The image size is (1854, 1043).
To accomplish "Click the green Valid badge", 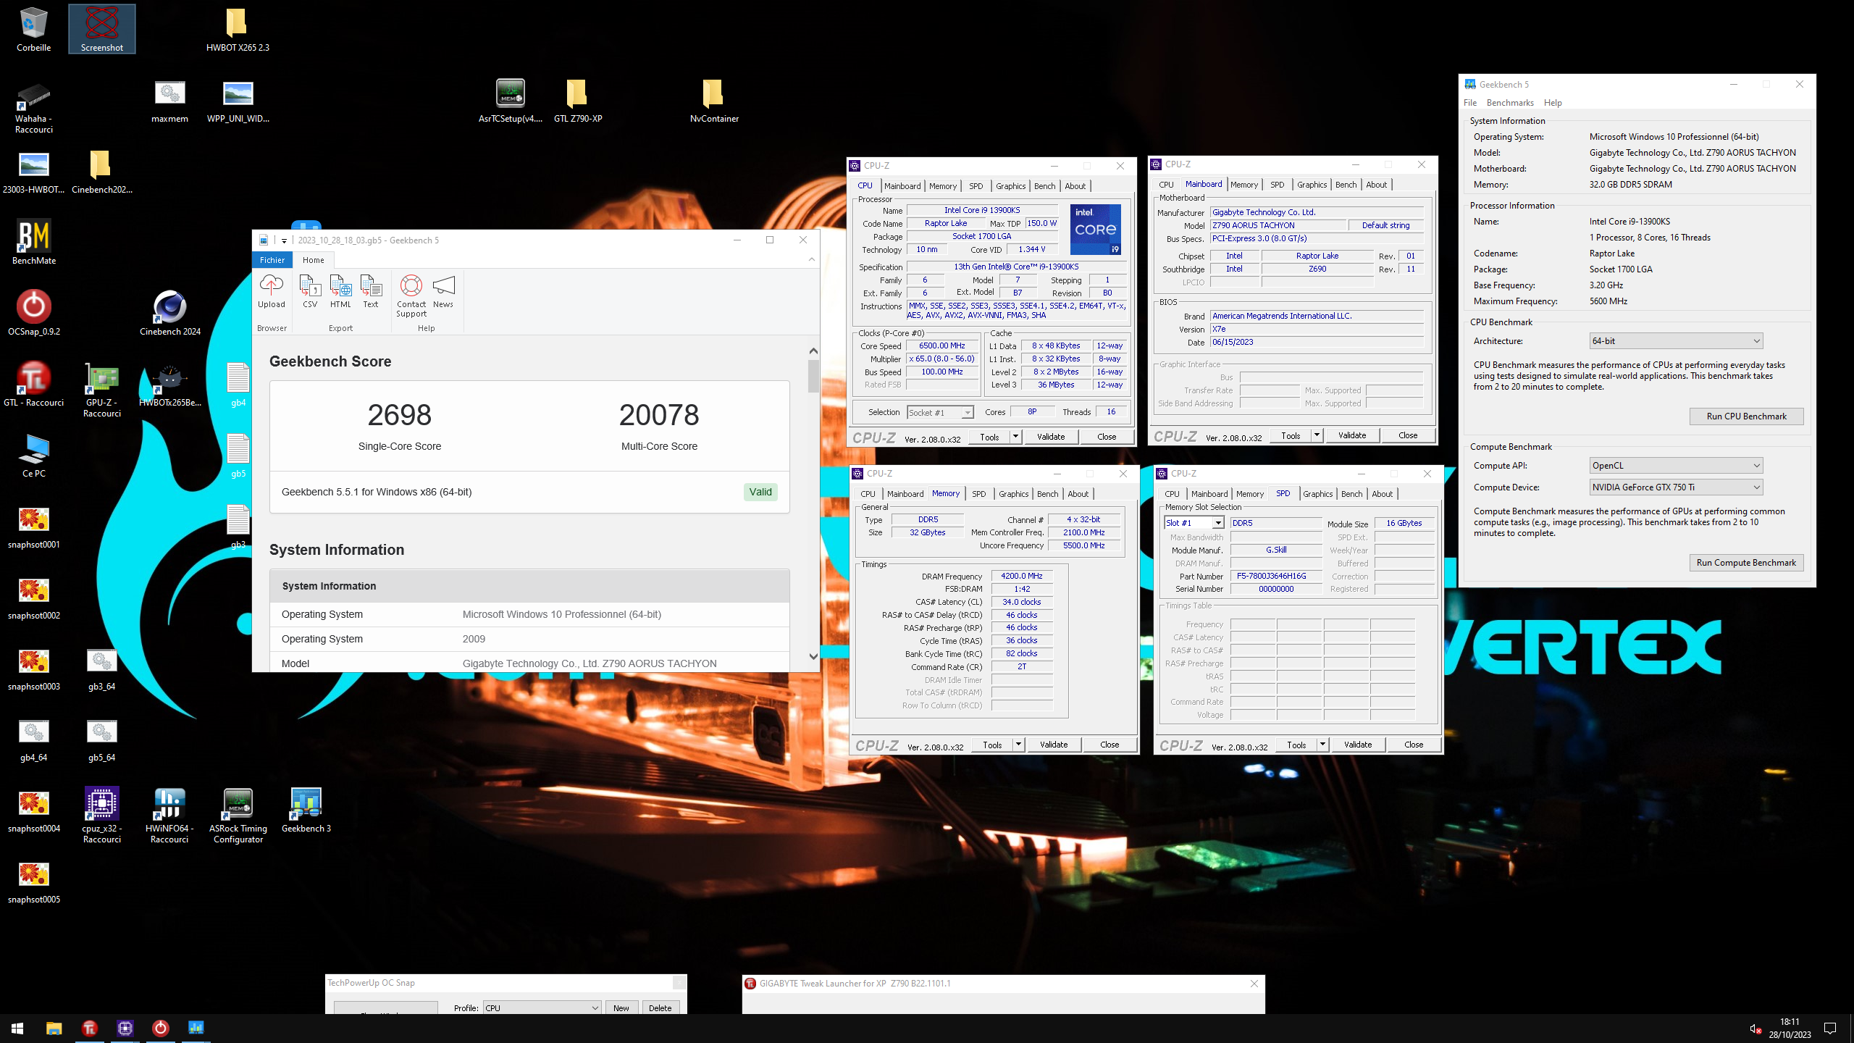I will coord(760,492).
